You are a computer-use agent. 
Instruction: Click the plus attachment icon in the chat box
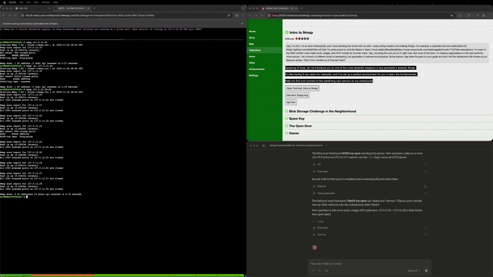313,270
